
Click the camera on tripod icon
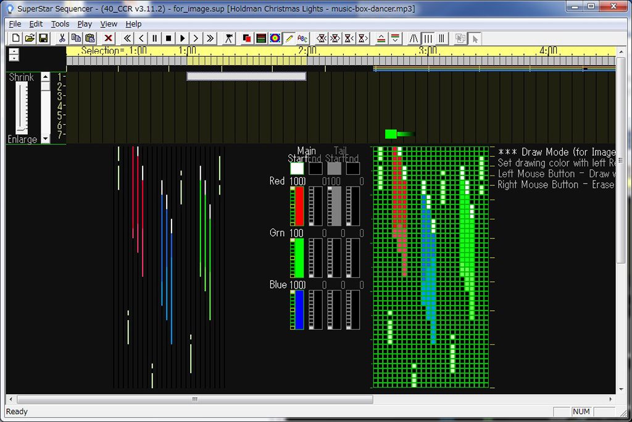tap(229, 38)
